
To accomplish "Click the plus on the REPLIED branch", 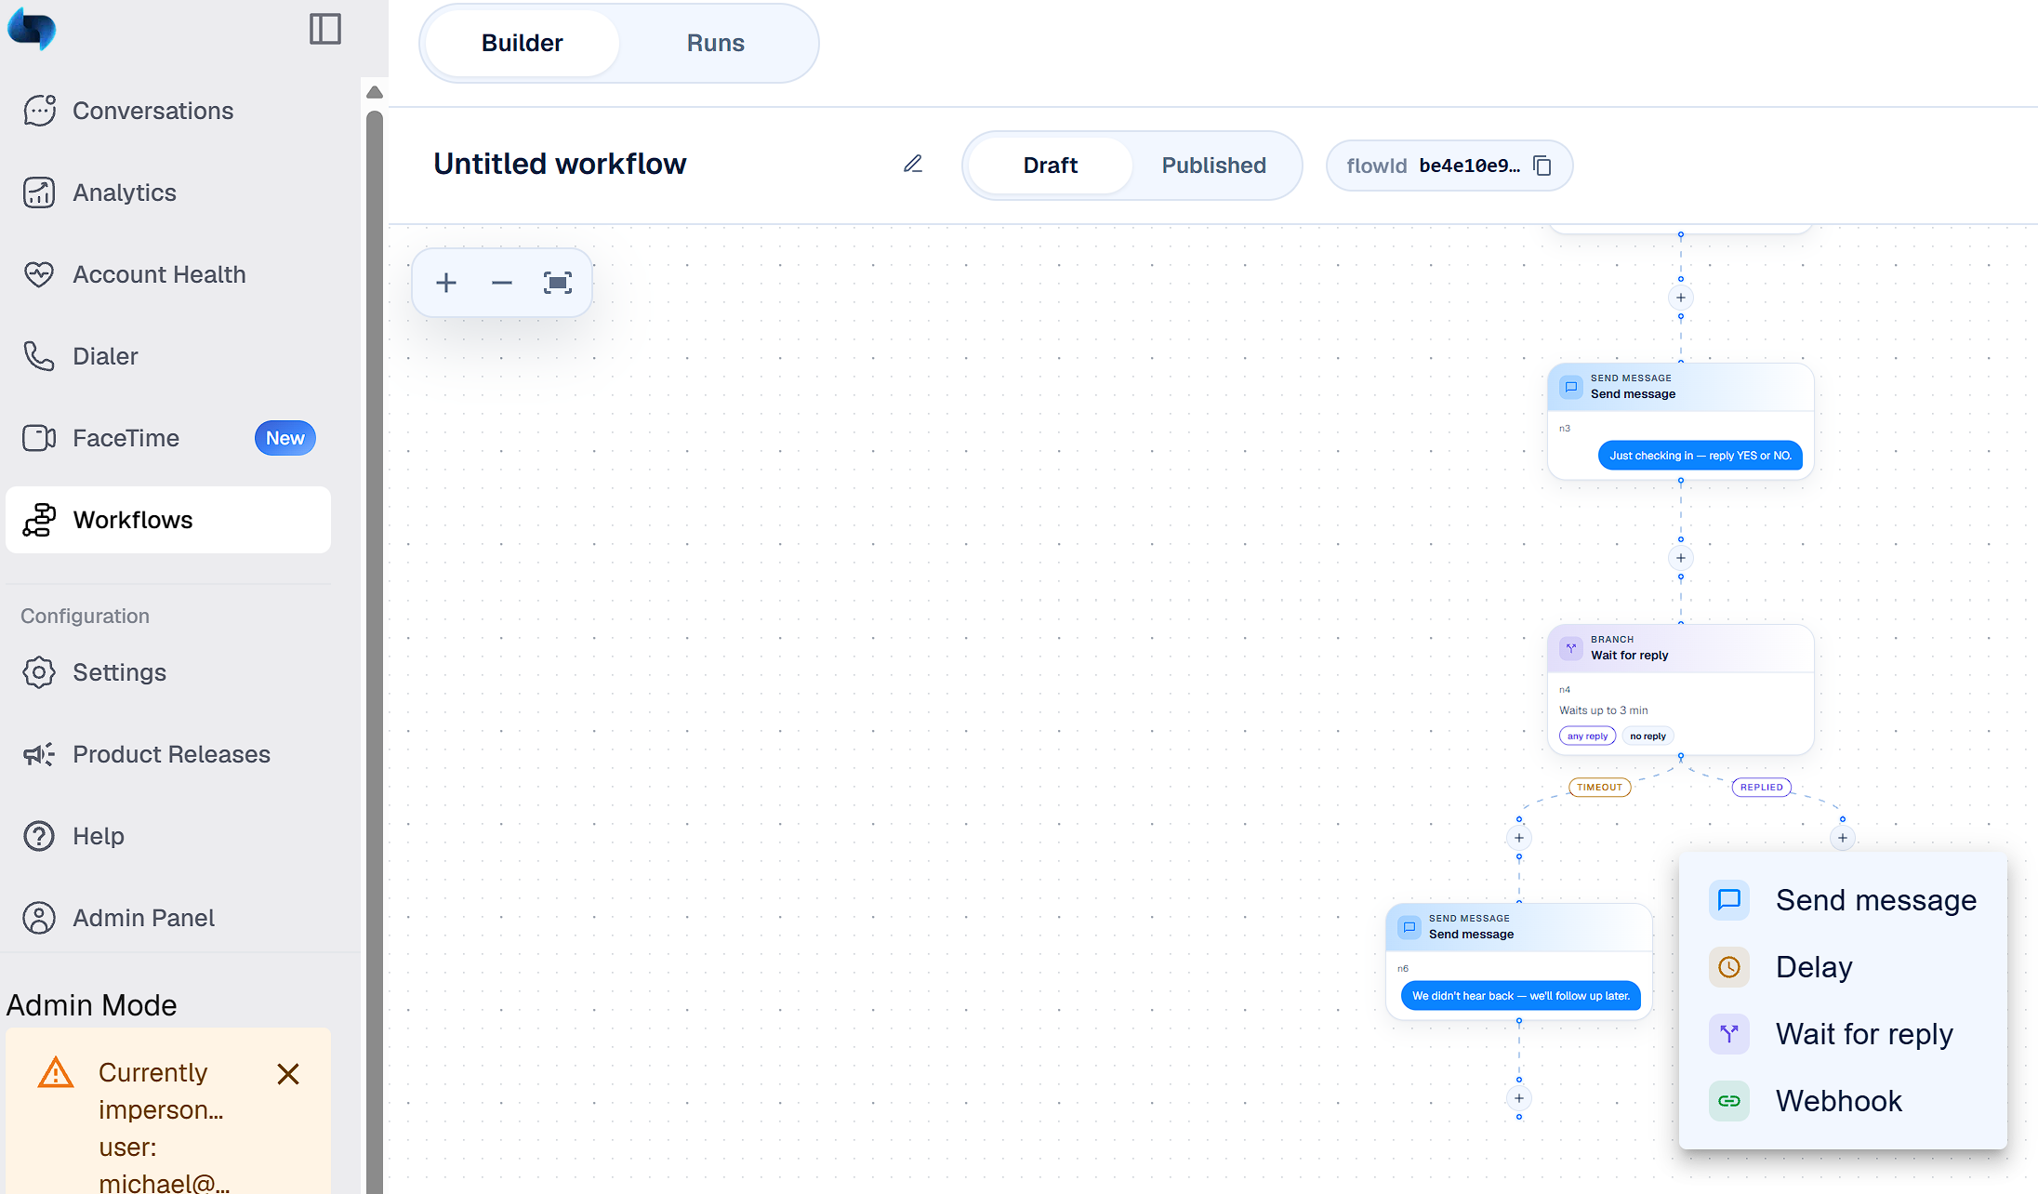I will tap(1843, 838).
